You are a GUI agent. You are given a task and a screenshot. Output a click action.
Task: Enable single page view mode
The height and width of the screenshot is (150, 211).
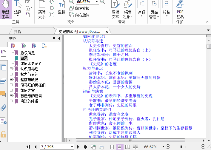click(112, 147)
